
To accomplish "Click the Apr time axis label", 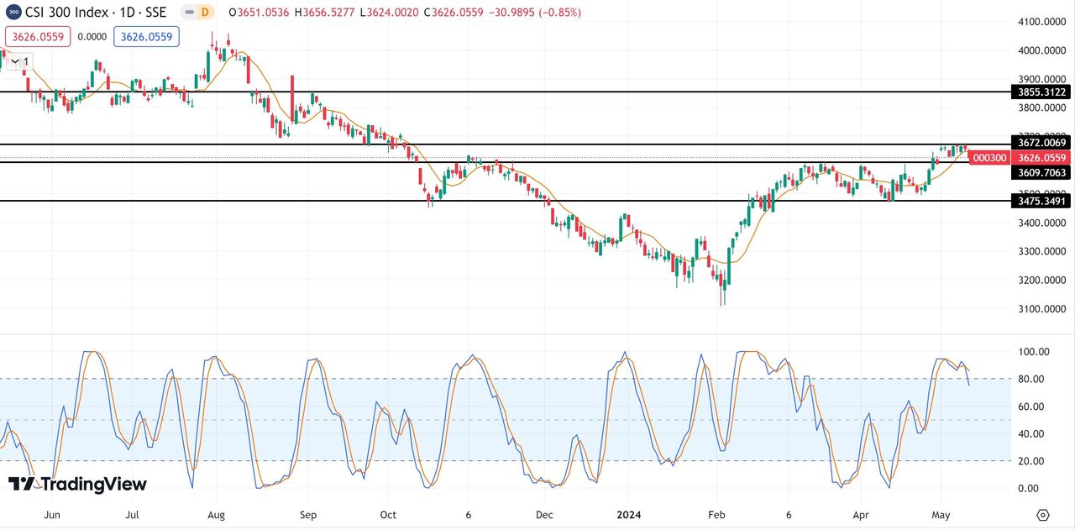I will click(861, 514).
